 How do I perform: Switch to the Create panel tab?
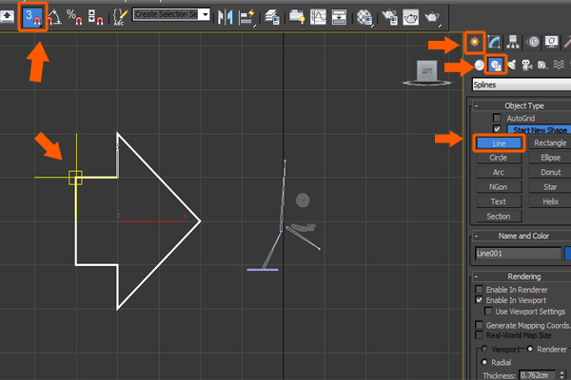(475, 42)
